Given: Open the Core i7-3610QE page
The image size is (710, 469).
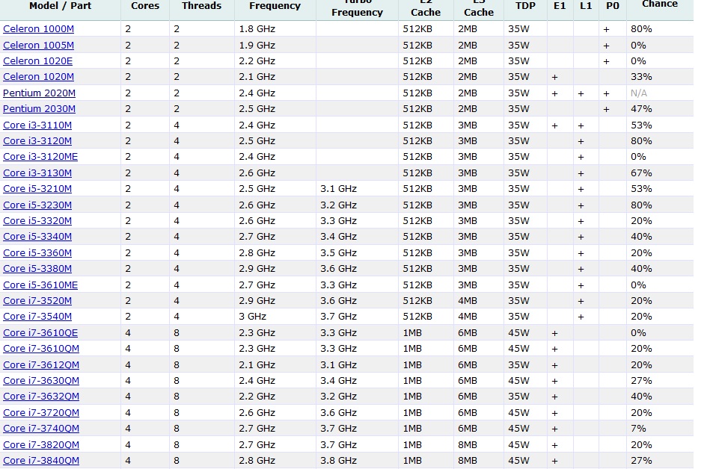Looking at the screenshot, I should coord(40,333).
